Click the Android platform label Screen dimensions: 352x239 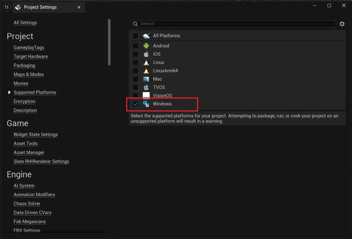pos(161,46)
